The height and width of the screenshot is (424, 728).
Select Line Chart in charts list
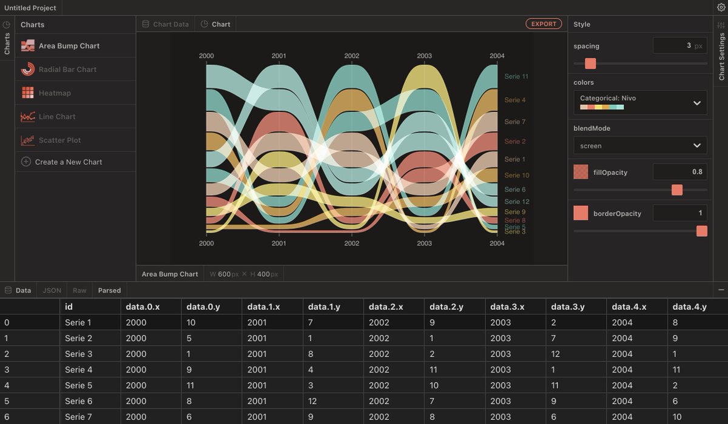(x=75, y=116)
